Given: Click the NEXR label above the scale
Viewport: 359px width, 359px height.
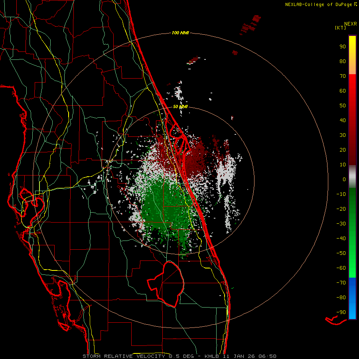Looking at the screenshot, I should 350,24.
